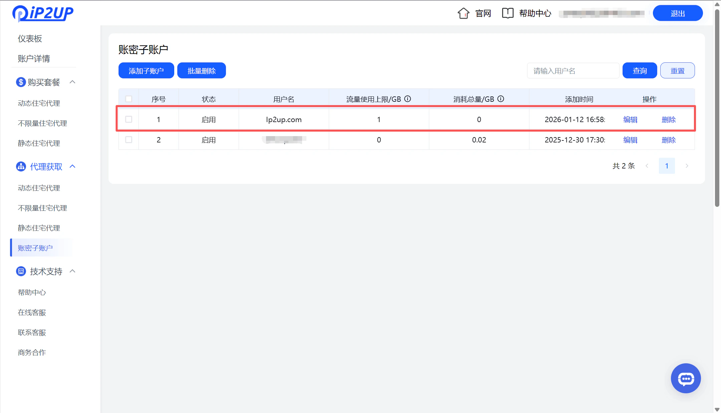The height and width of the screenshot is (413, 721).
Task: Check the checkbox for lp2up.com row
Action: [129, 119]
